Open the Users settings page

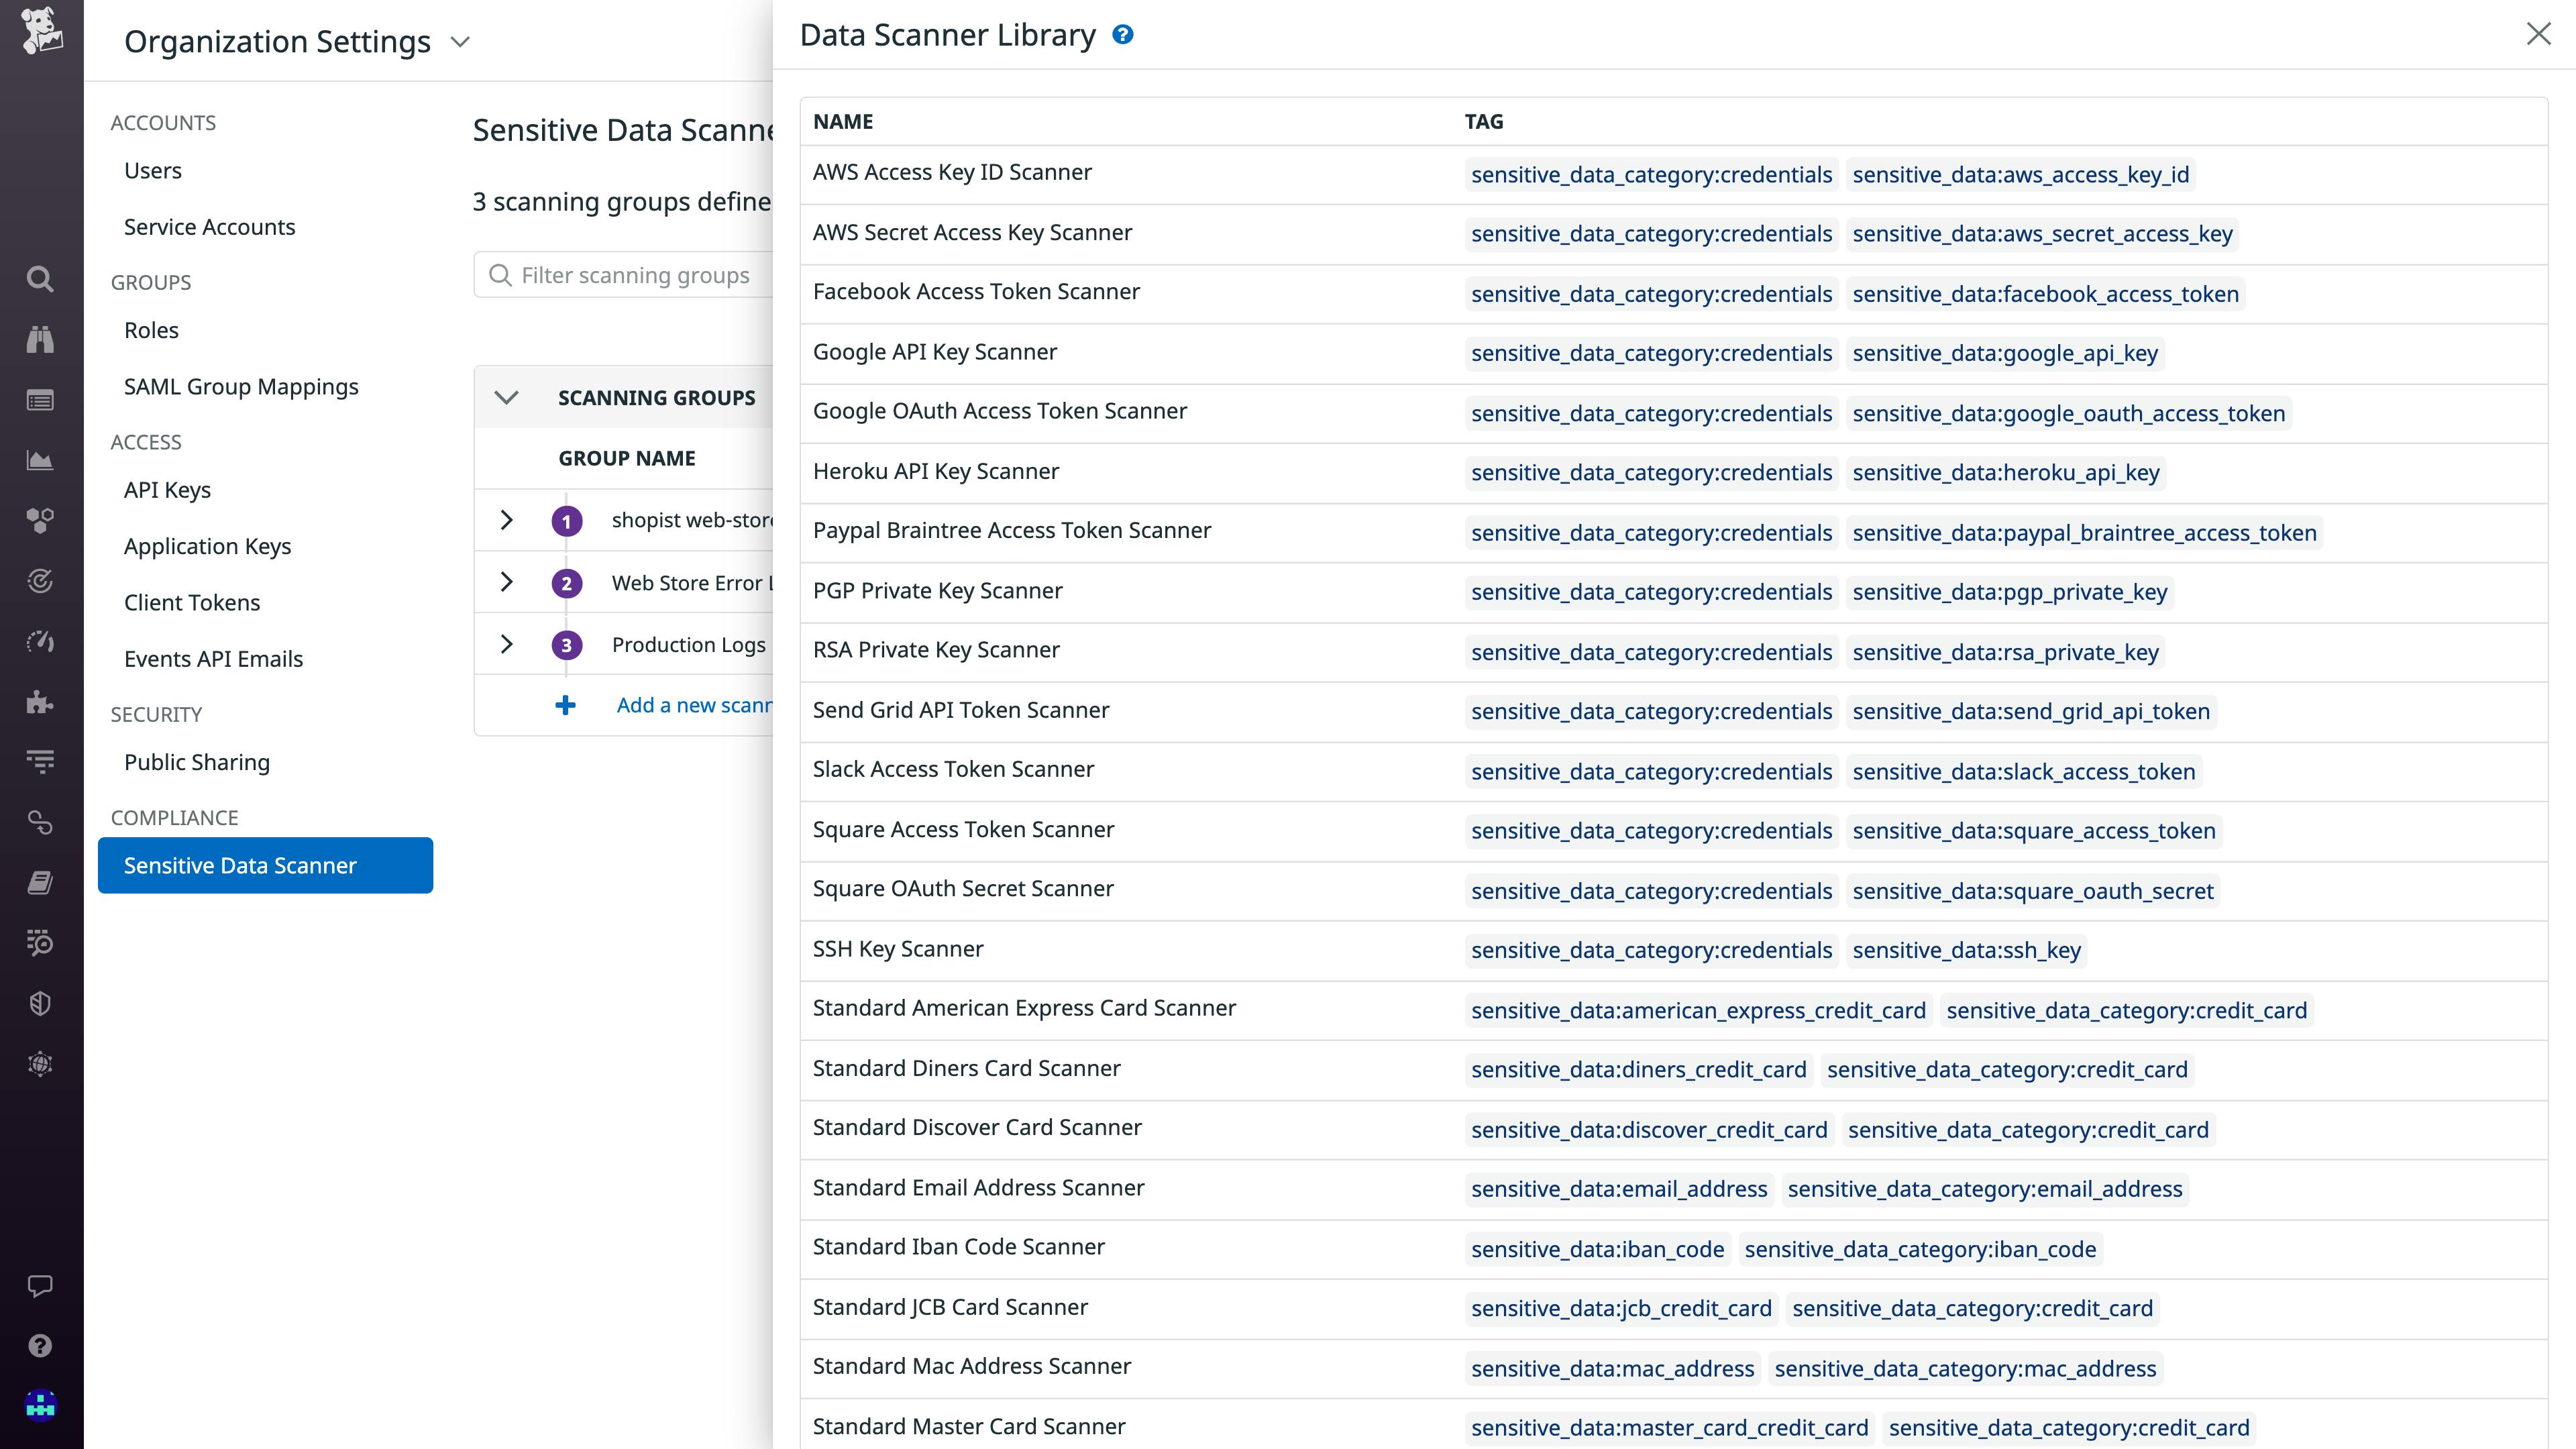coord(152,170)
